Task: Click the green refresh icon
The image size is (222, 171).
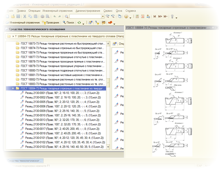Action: [x=79, y=23]
